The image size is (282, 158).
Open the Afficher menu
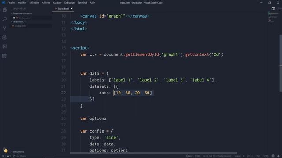point(46,3)
